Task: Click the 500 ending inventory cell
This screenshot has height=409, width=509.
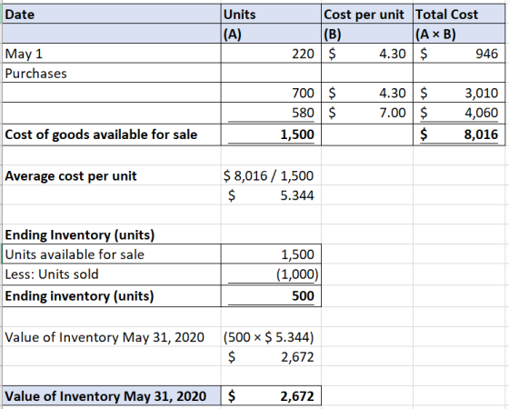Action: [271, 295]
